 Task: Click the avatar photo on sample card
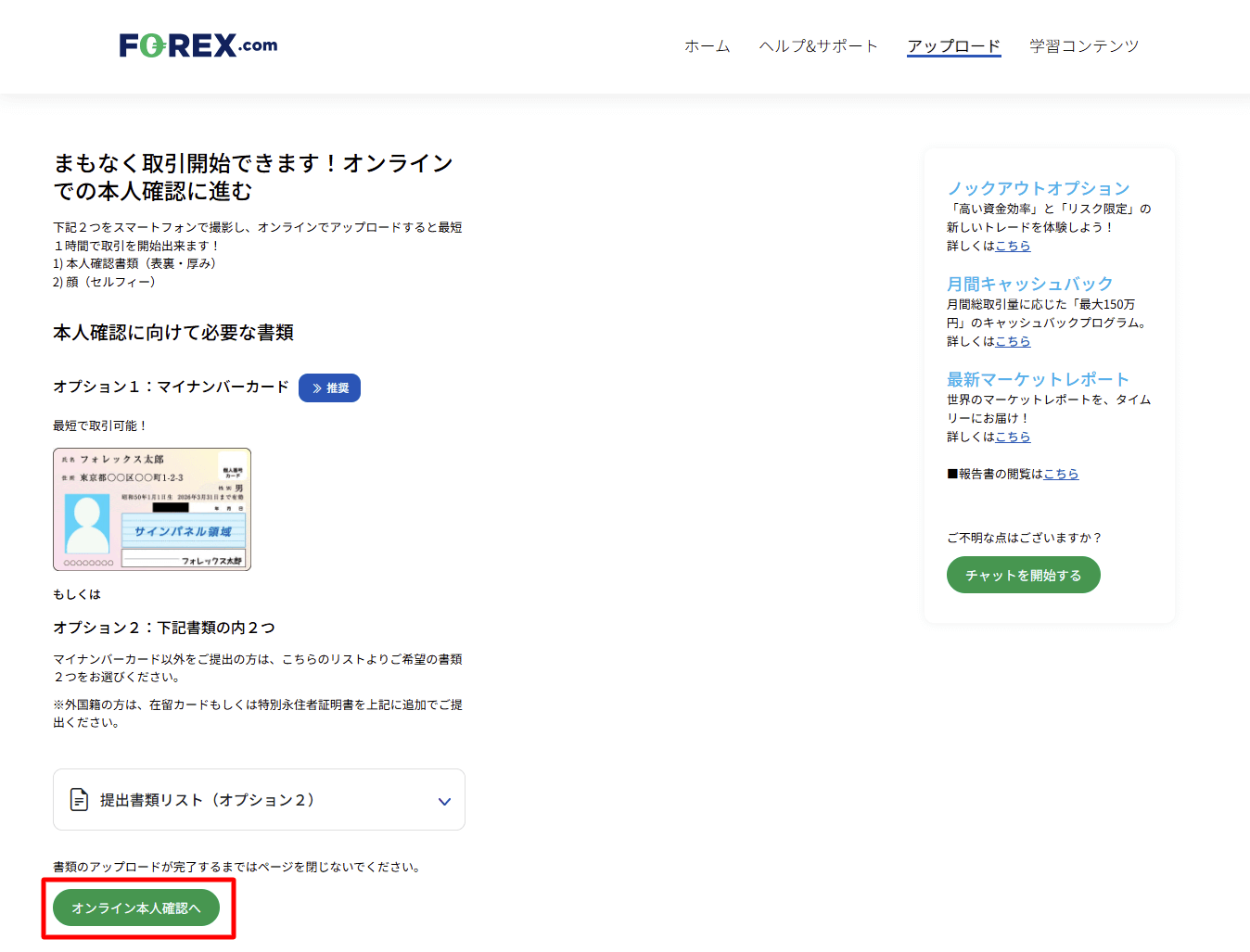pyautogui.click(x=87, y=524)
